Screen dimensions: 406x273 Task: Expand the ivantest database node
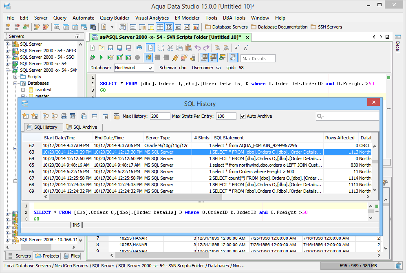tap(23, 90)
